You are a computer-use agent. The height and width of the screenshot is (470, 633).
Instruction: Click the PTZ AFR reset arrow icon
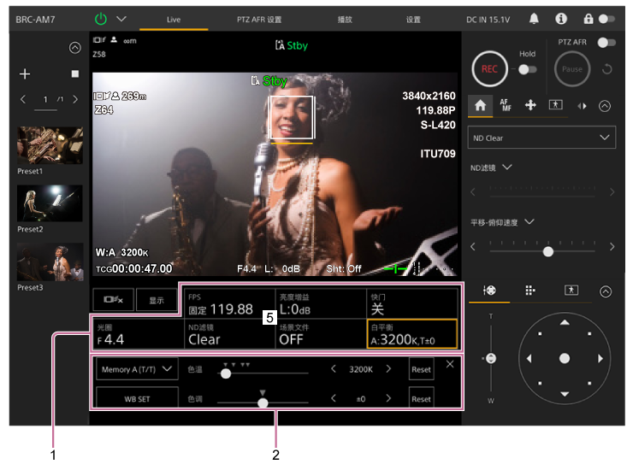tap(607, 69)
